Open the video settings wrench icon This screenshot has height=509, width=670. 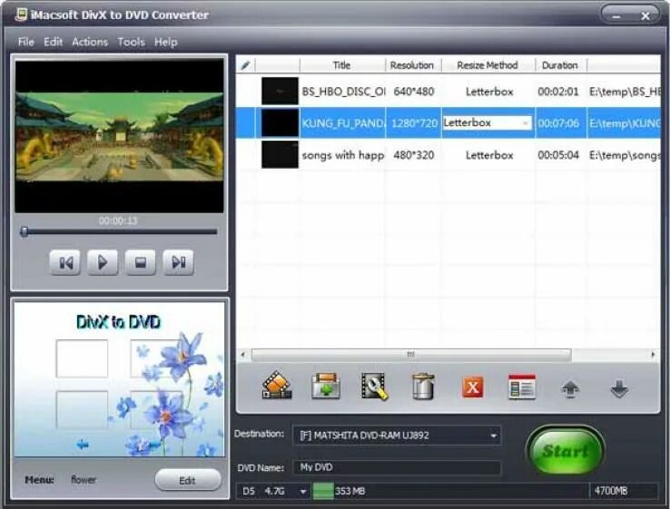click(x=375, y=386)
